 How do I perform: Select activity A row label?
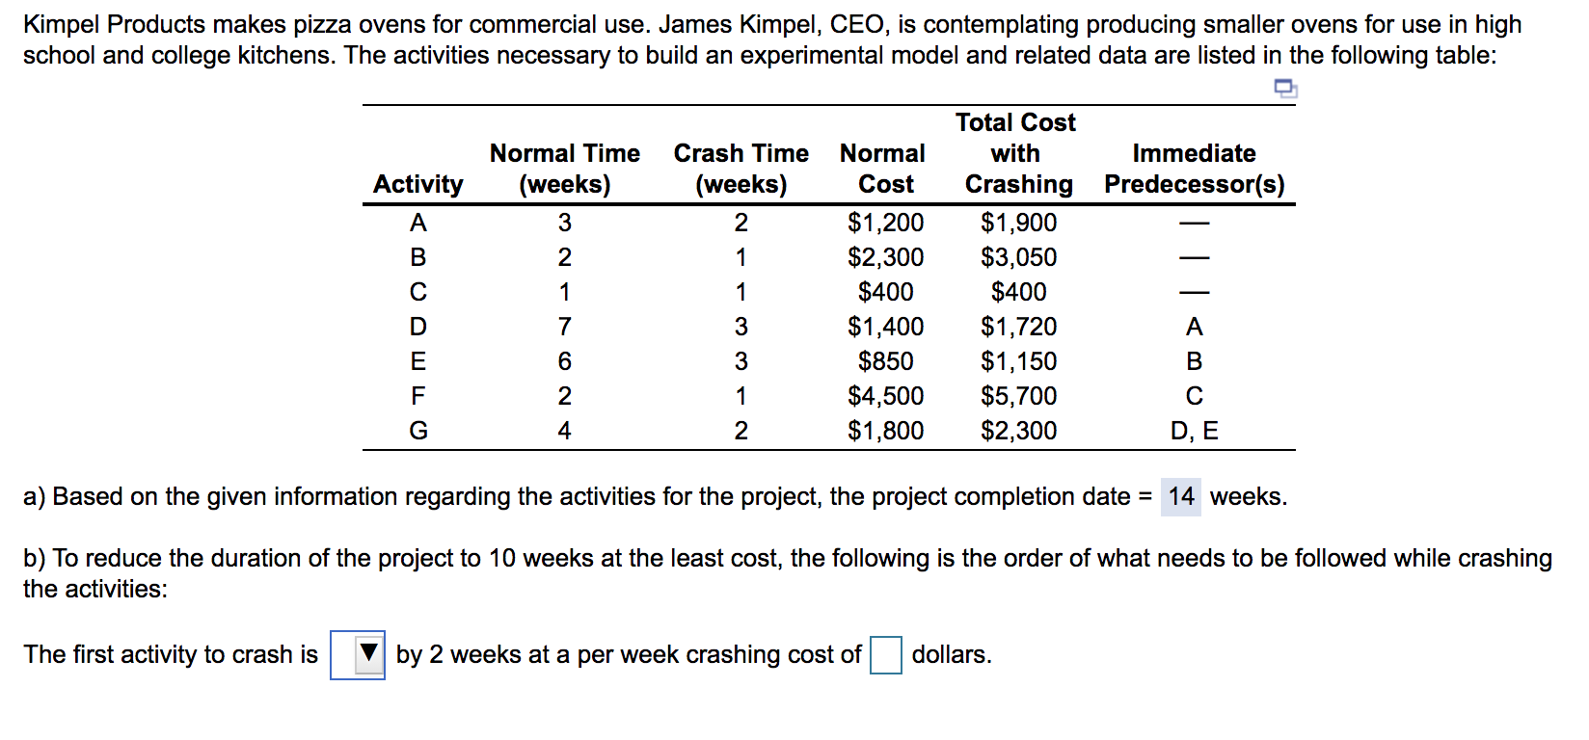tap(418, 223)
